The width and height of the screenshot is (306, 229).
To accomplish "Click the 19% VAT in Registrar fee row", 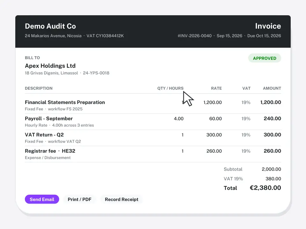I will tap(246, 151).
